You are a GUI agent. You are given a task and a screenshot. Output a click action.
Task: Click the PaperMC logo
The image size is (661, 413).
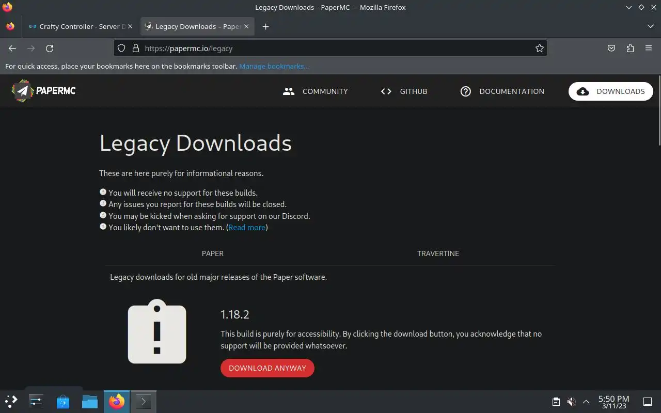coord(44,91)
